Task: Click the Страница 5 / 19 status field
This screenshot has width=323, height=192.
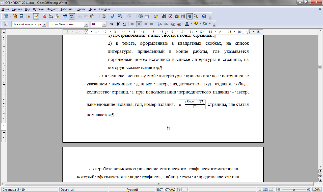Action: tap(29, 189)
